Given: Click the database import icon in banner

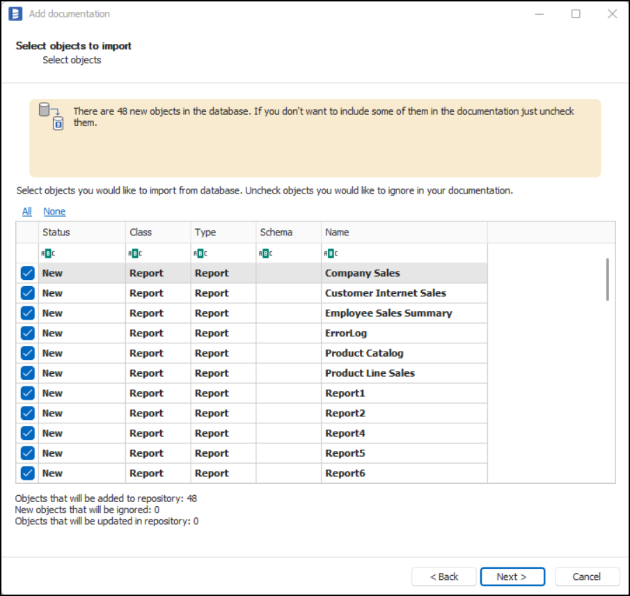Looking at the screenshot, I should [52, 116].
